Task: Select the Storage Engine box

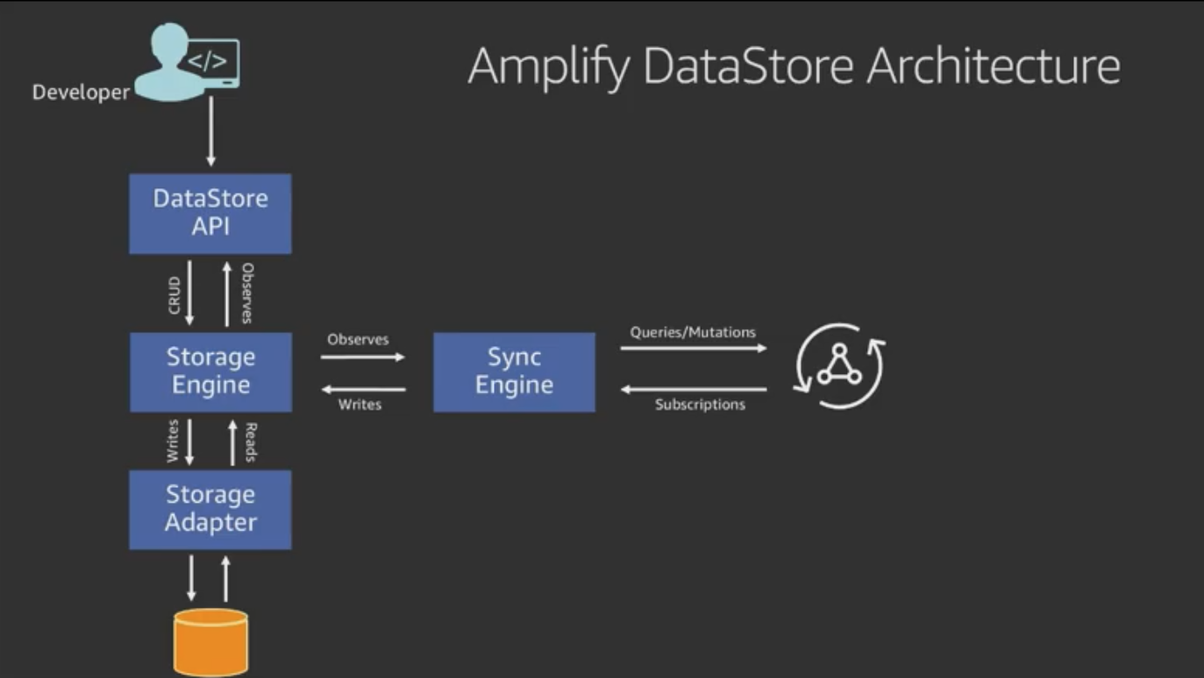Action: click(210, 372)
